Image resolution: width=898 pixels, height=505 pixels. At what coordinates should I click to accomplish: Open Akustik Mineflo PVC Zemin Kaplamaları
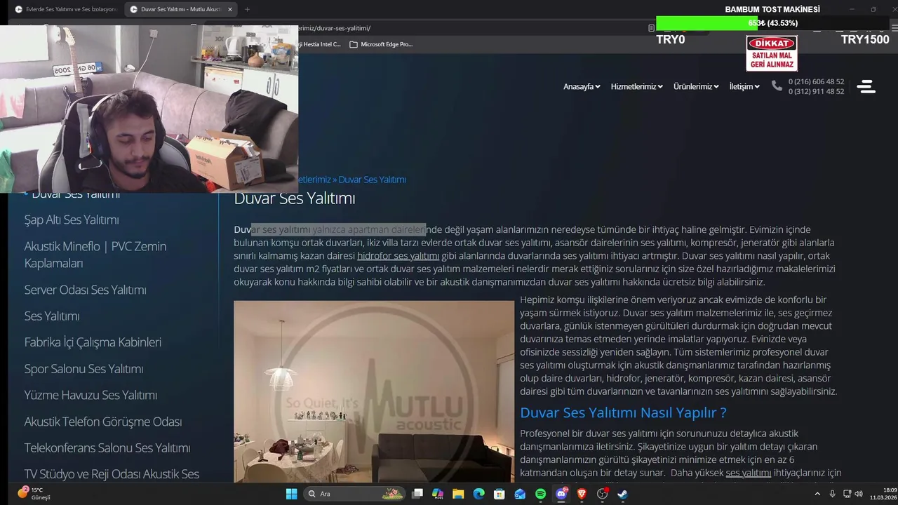coord(95,255)
